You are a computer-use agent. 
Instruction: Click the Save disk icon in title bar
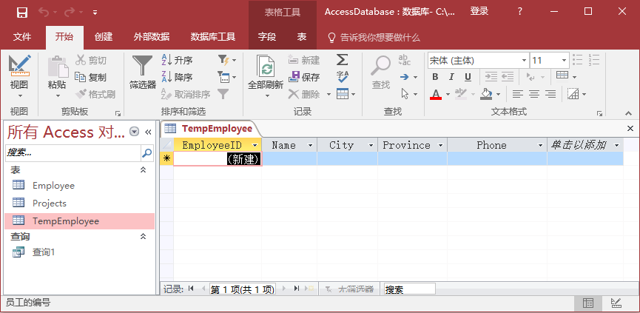21,12
